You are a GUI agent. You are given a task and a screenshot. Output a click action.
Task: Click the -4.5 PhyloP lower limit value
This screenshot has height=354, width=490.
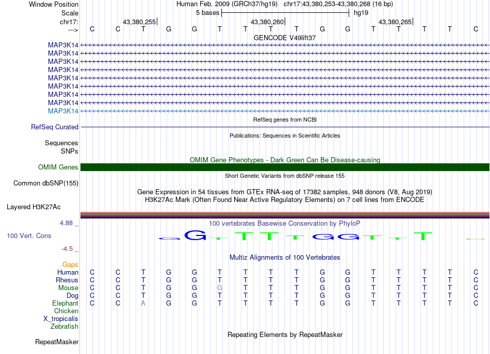pos(67,249)
